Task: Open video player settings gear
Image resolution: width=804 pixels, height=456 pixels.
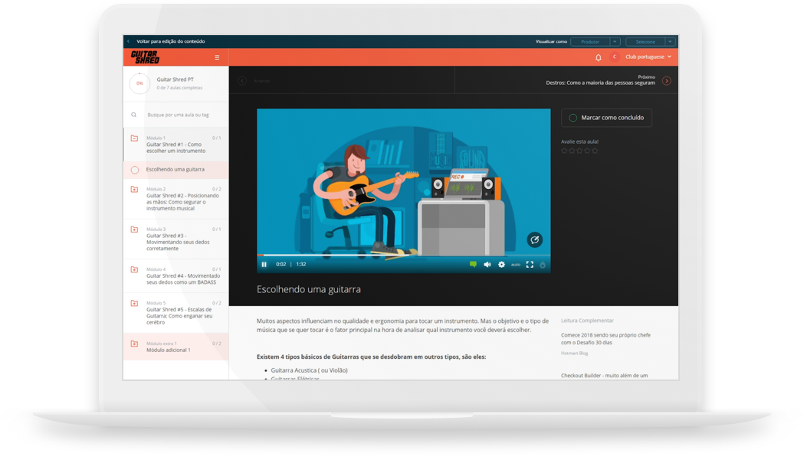Action: point(501,265)
